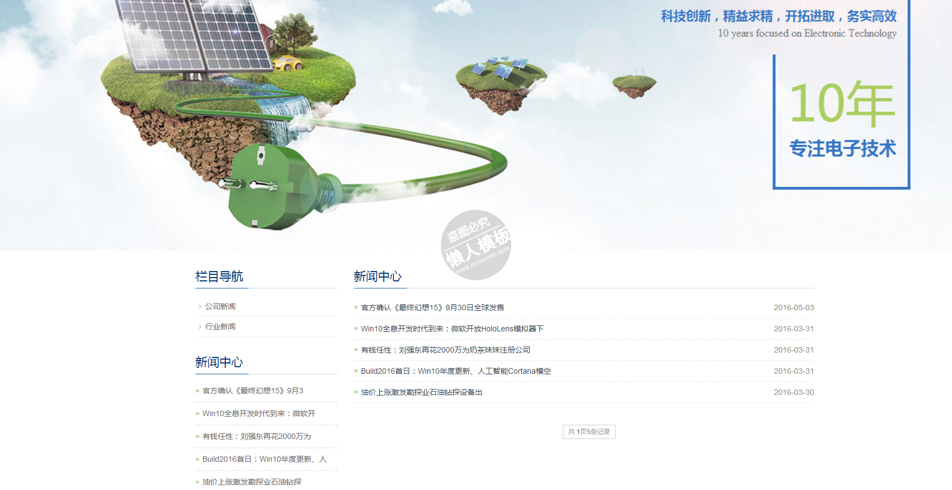Open 行业新闻 category in sidebar
The width and height of the screenshot is (952, 490).
click(x=220, y=326)
